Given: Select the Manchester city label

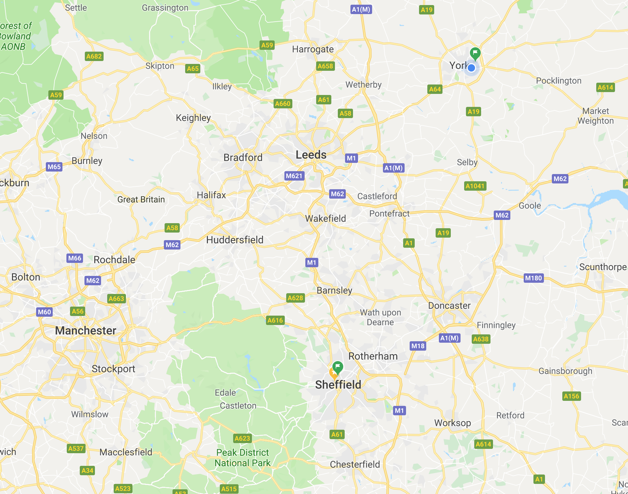Looking at the screenshot, I should click(86, 330).
